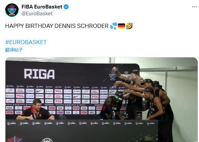Click the FIBA logo on the table front
199x142 pixels.
47,140
